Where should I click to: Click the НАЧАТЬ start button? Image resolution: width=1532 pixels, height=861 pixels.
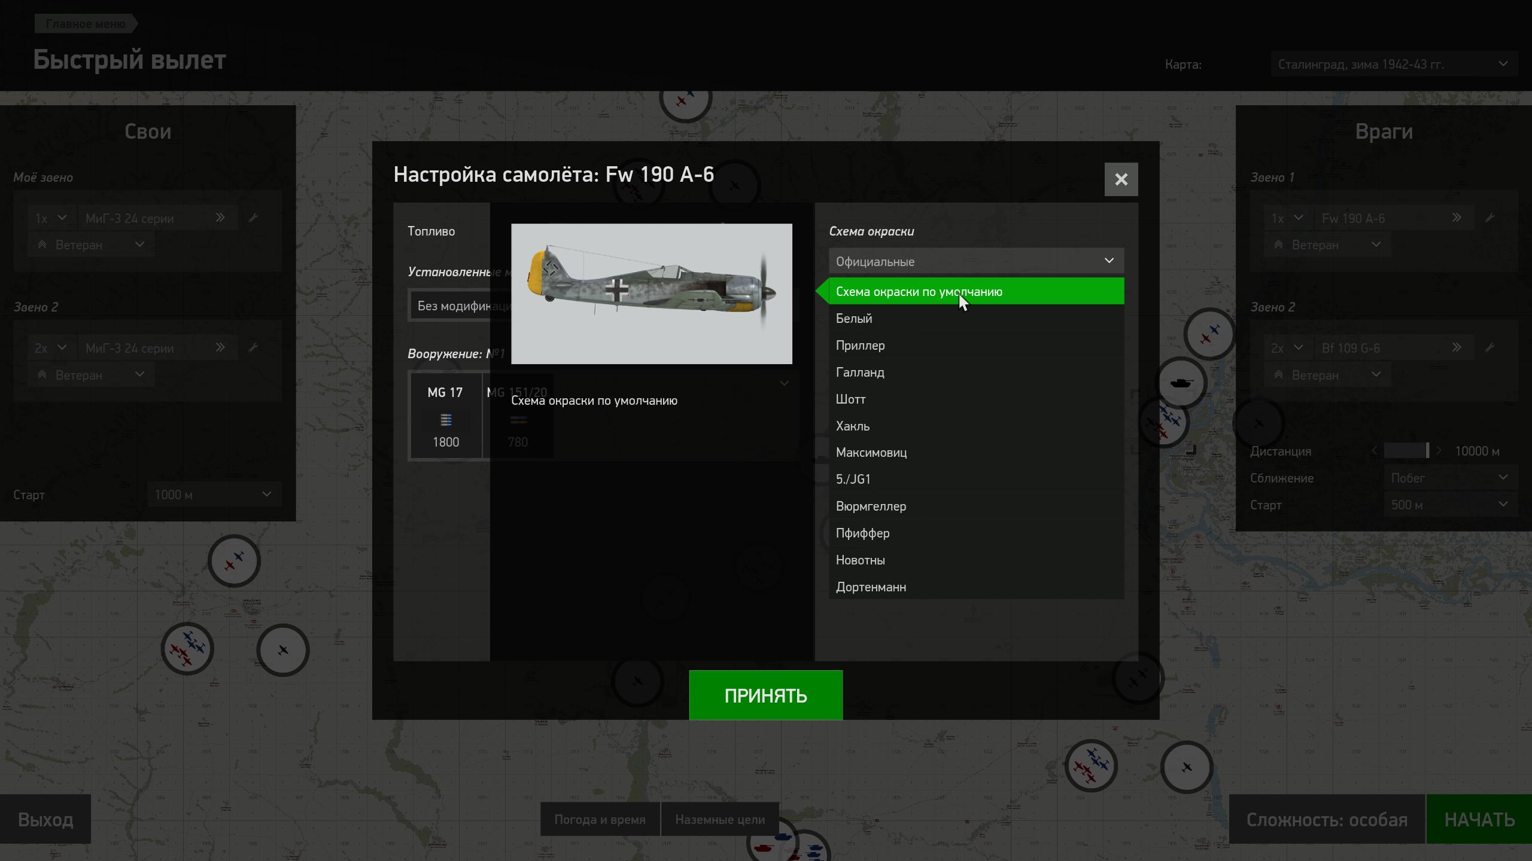pos(1479,819)
